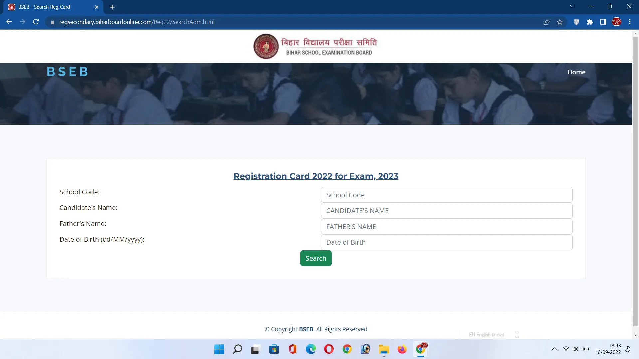This screenshot has height=359, width=639.
Task: Open the Extensions puzzle icon
Action: 590,22
